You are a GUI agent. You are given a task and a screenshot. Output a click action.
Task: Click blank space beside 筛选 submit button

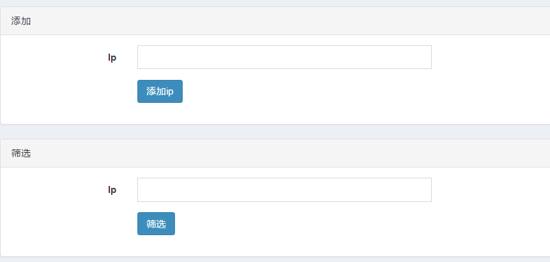316,224
